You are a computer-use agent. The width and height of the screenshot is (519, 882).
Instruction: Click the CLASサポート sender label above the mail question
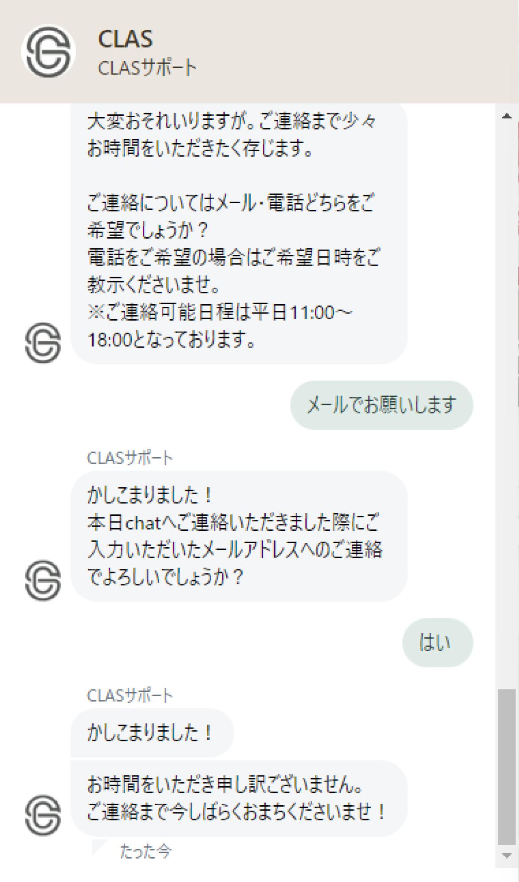[130, 458]
